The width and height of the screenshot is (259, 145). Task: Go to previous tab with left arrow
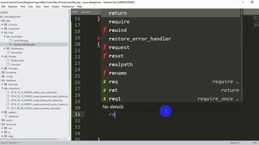[74, 12]
